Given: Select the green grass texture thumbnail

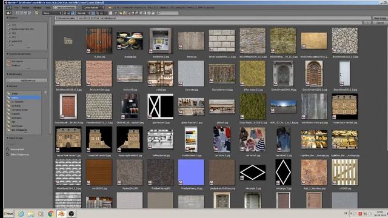Looking at the screenshot, I should click(252, 107).
